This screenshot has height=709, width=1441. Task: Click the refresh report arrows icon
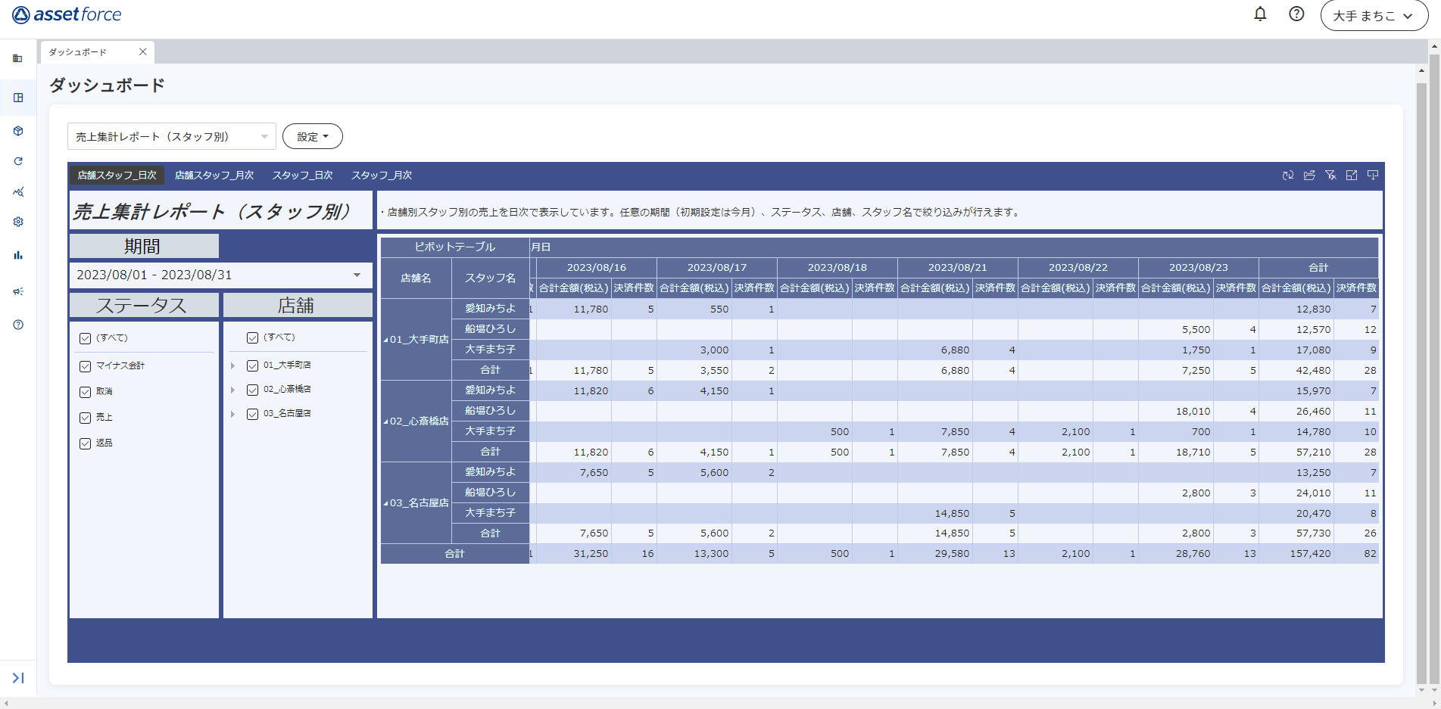click(1288, 176)
